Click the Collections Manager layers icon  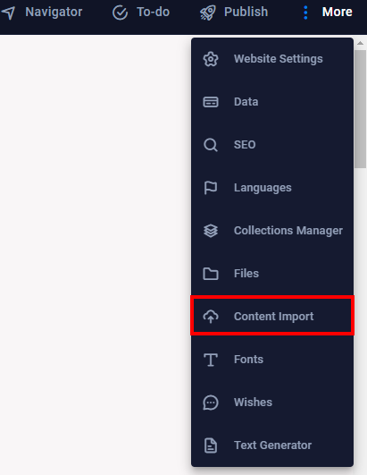point(211,231)
